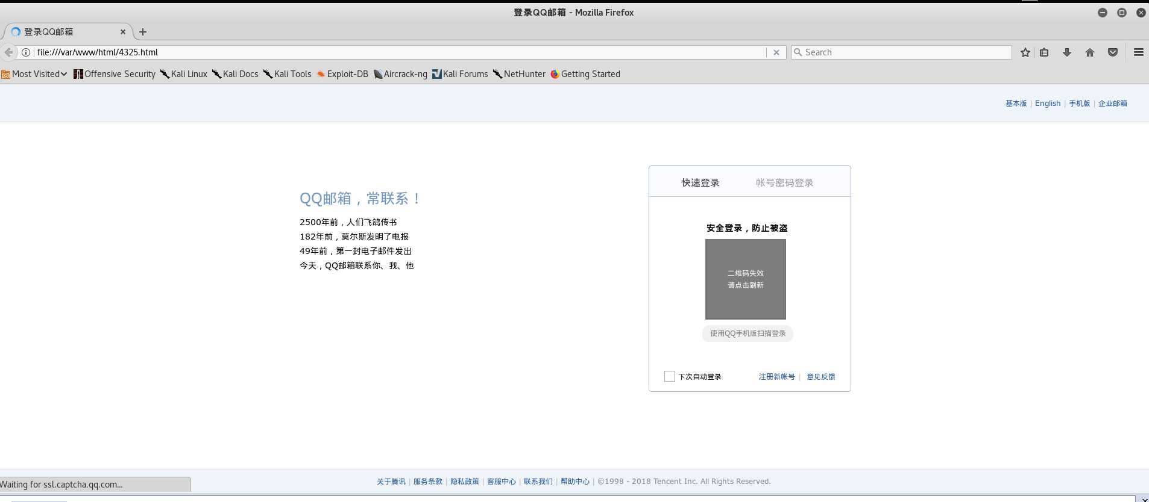1149x502 pixels.
Task: Stop loading with the X in address bar
Action: click(x=776, y=52)
